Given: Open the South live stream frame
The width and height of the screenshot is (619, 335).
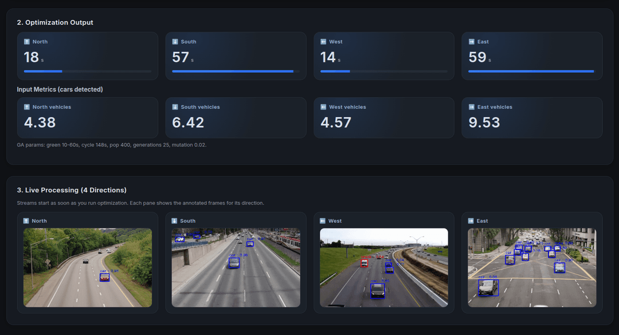Looking at the screenshot, I should click(x=236, y=267).
